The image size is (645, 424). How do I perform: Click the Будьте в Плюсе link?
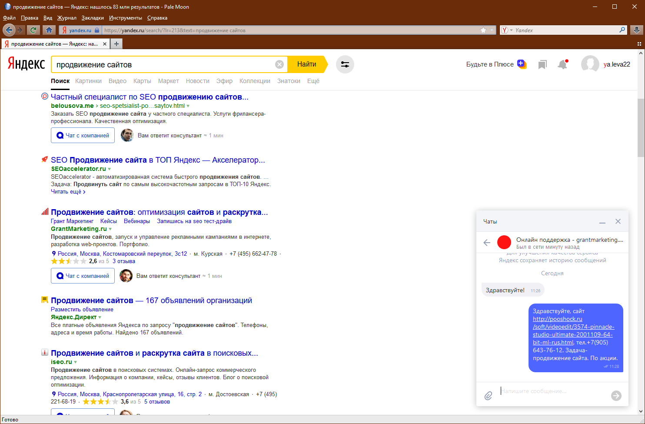tap(490, 64)
